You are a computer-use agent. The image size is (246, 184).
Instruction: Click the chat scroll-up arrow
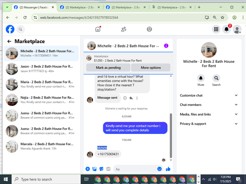pos(171,76)
